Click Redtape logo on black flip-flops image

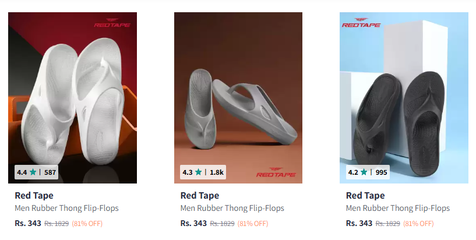tap(361, 23)
